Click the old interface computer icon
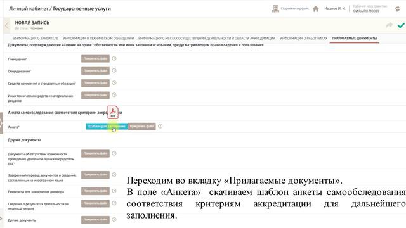The height and width of the screenshot is (228, 406). [275, 8]
